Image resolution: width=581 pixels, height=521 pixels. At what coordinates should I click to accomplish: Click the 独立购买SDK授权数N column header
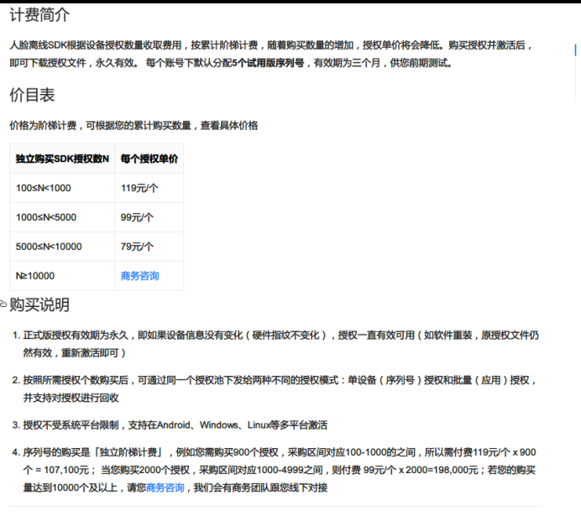point(62,159)
